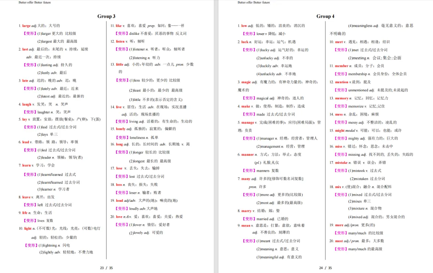Select the word "(2)listening"
This screenshot has width=433, height=273.
pyautogui.click(x=138, y=58)
